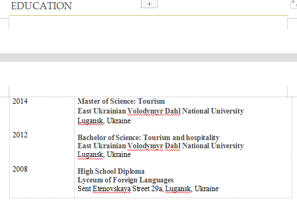
Task: Click the underlined word Dahl in the 2012 entry
Action: [172, 146]
